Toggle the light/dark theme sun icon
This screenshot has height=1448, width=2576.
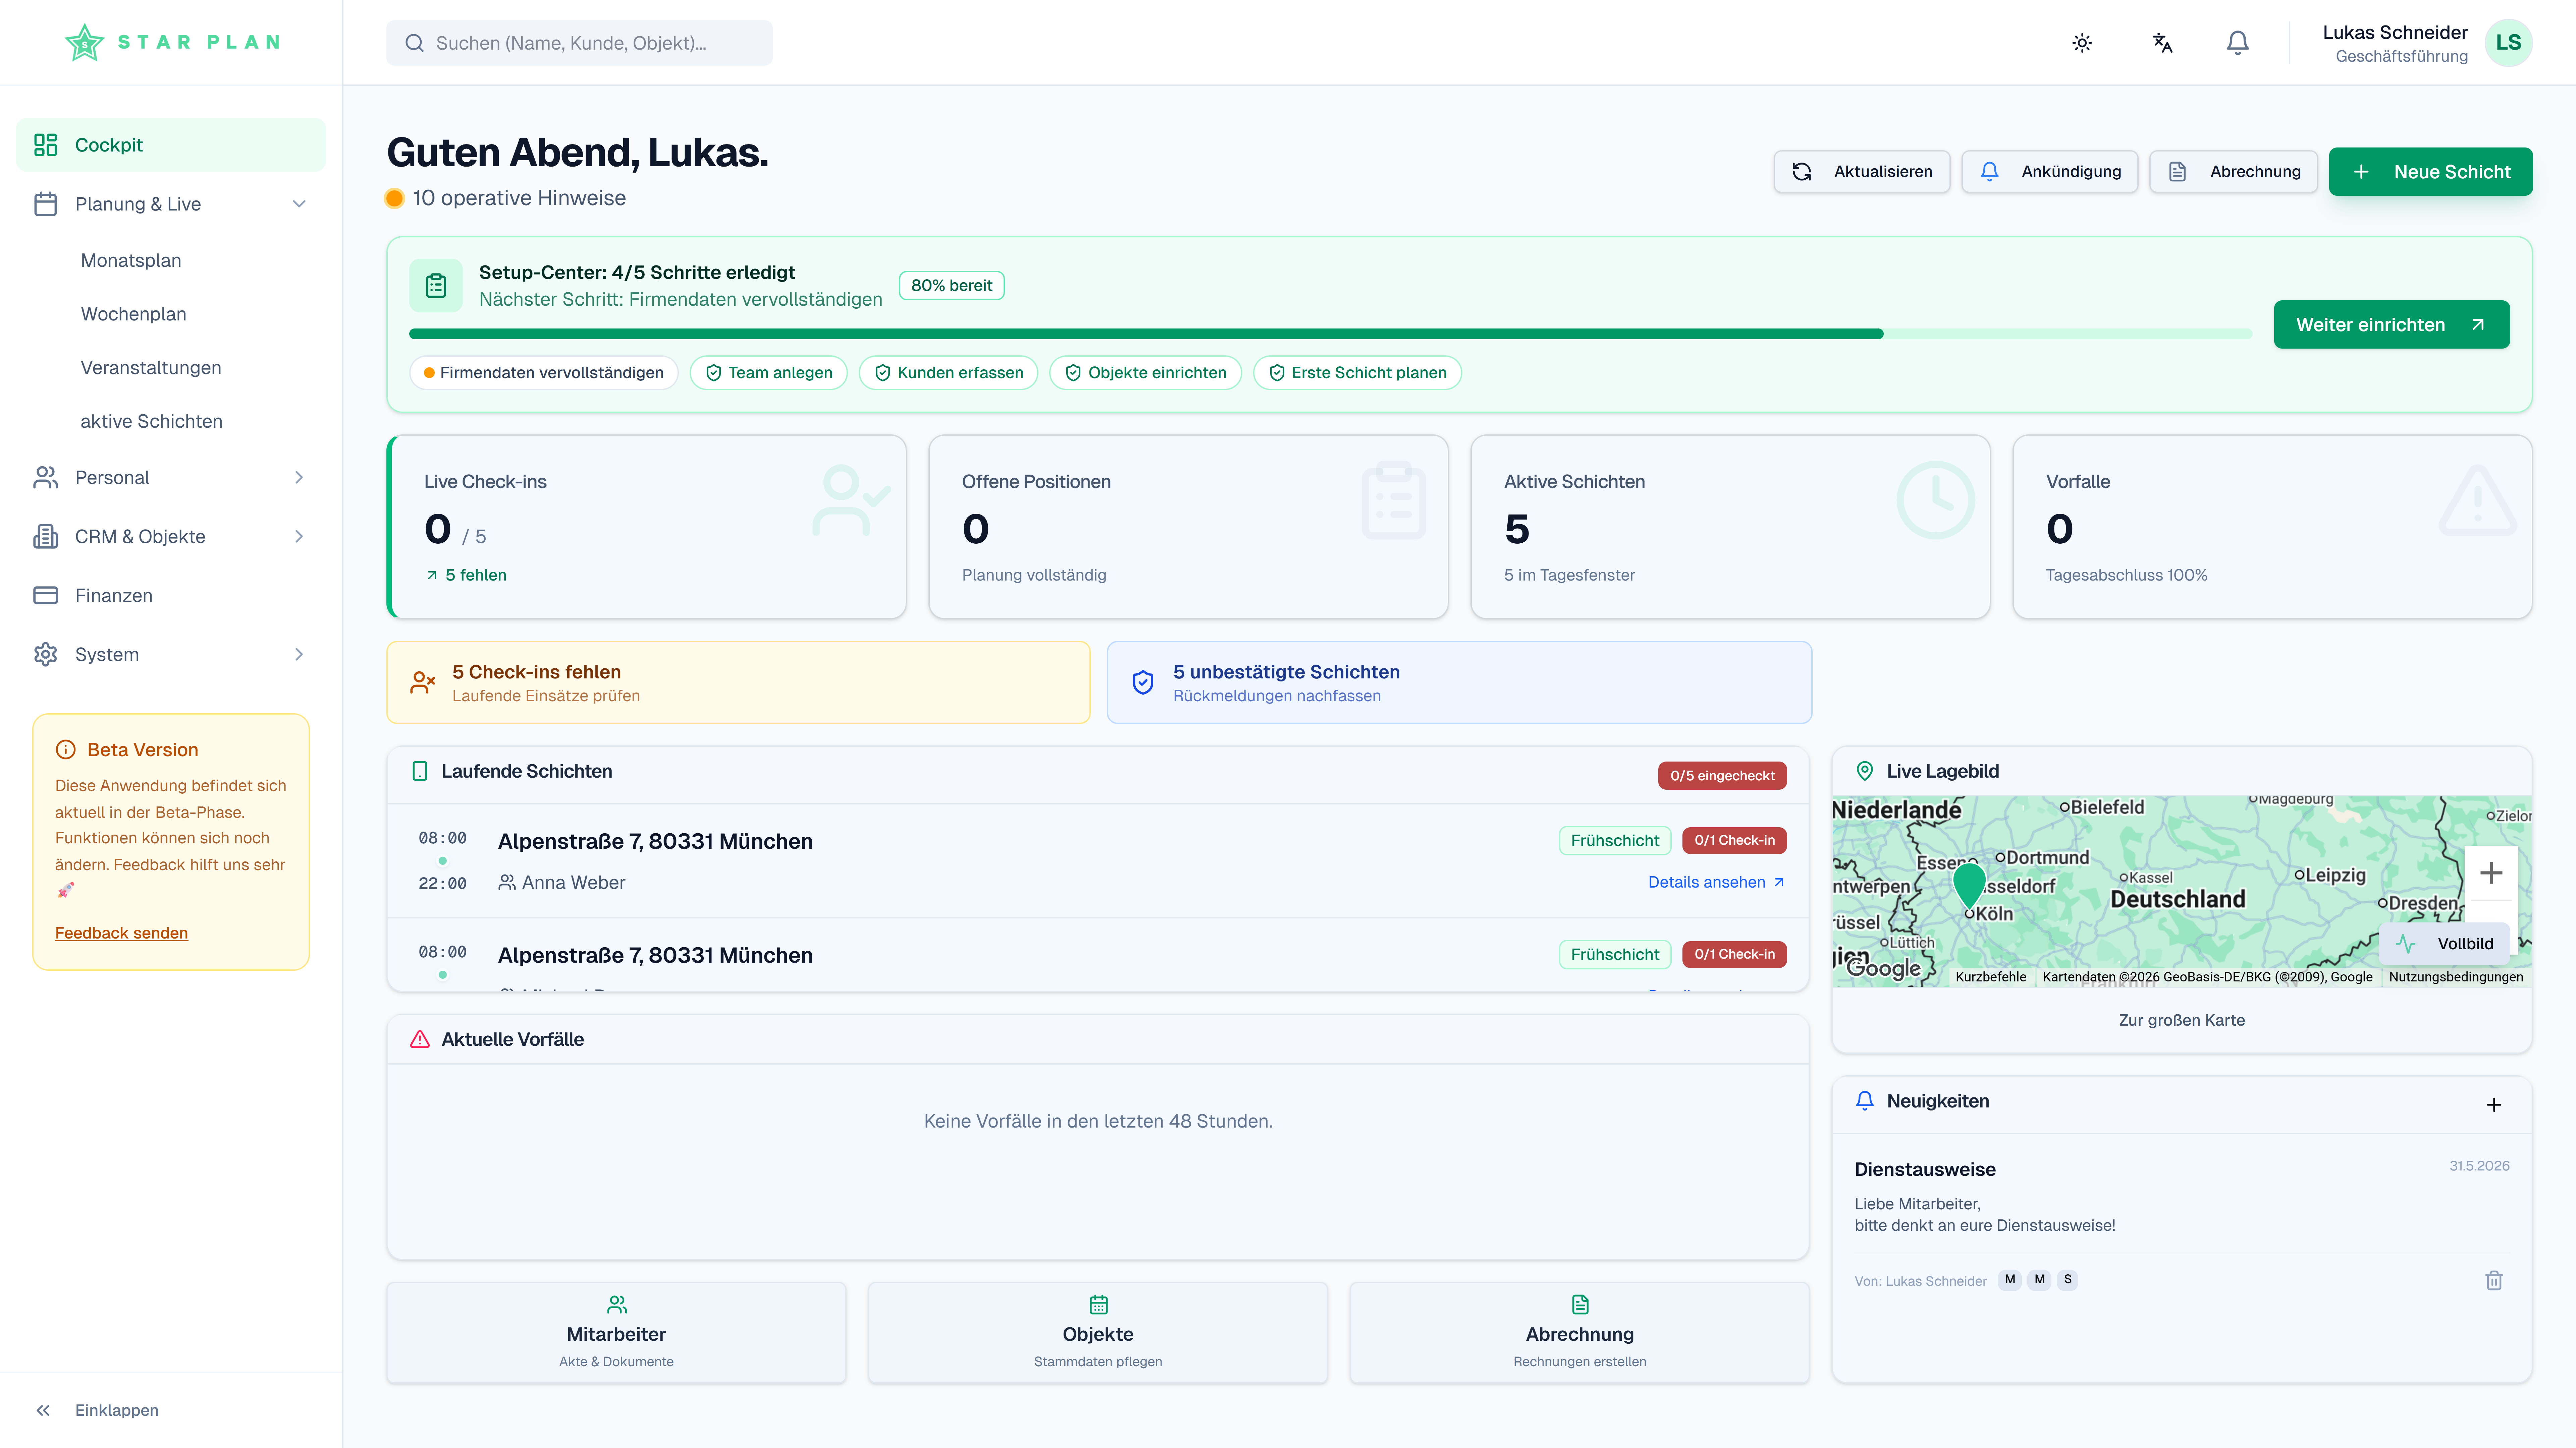pos(2082,43)
